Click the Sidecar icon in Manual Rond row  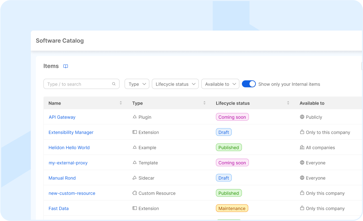[x=134, y=178]
